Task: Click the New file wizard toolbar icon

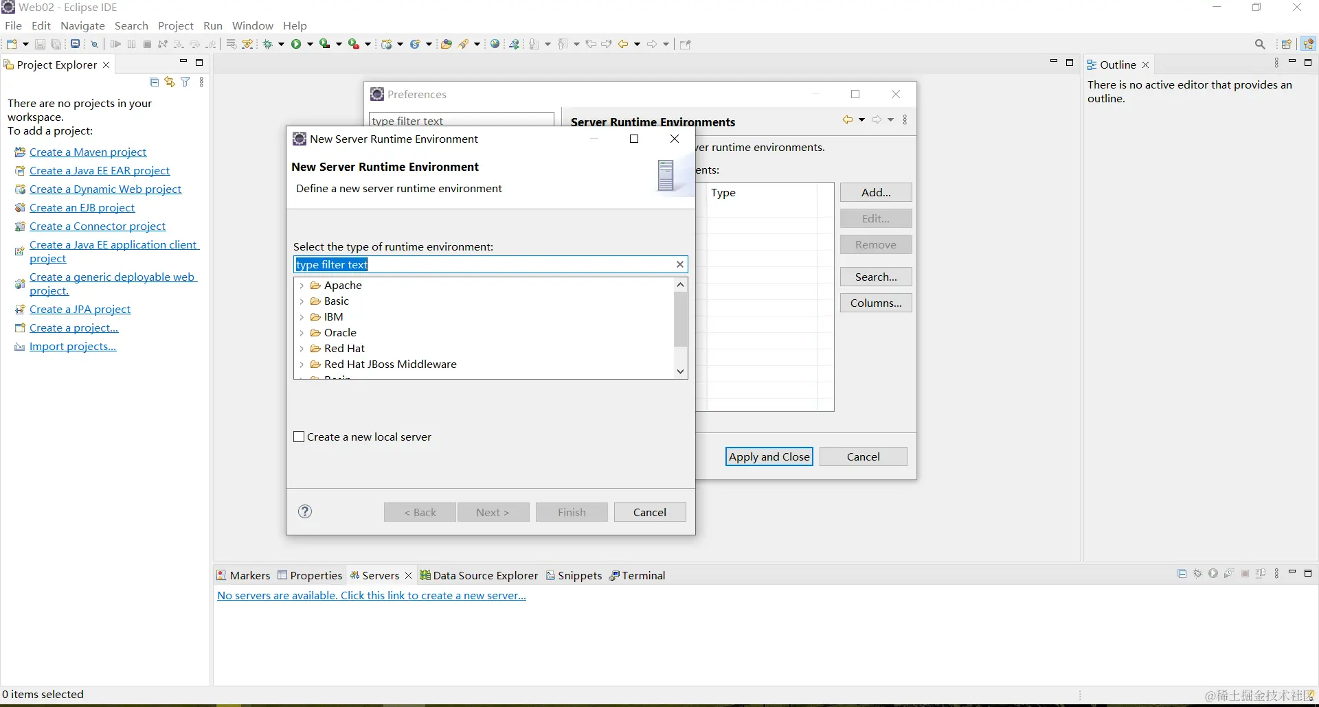Action: point(12,44)
